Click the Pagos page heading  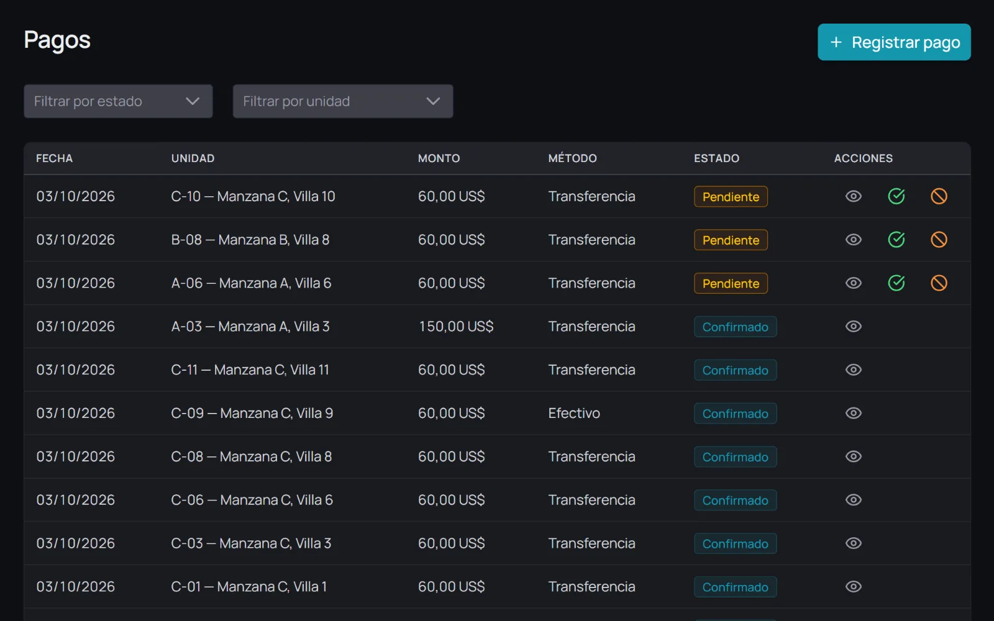point(57,40)
